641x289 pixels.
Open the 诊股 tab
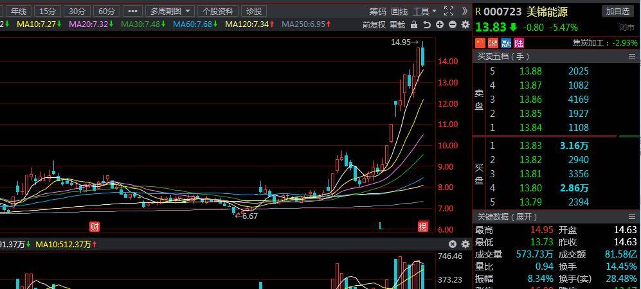pyautogui.click(x=253, y=11)
